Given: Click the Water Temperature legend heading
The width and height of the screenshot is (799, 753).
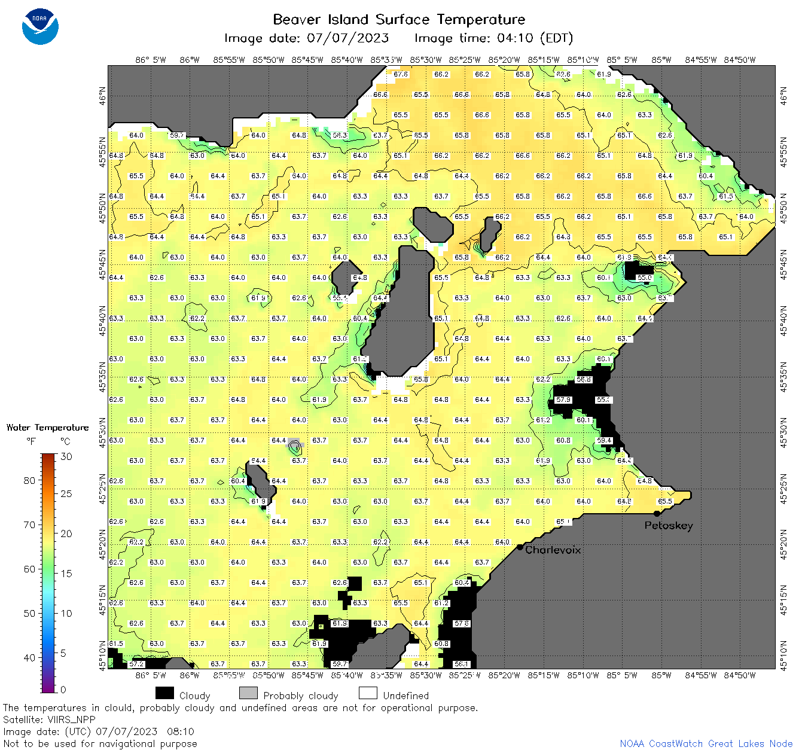Looking at the screenshot, I should [x=47, y=427].
